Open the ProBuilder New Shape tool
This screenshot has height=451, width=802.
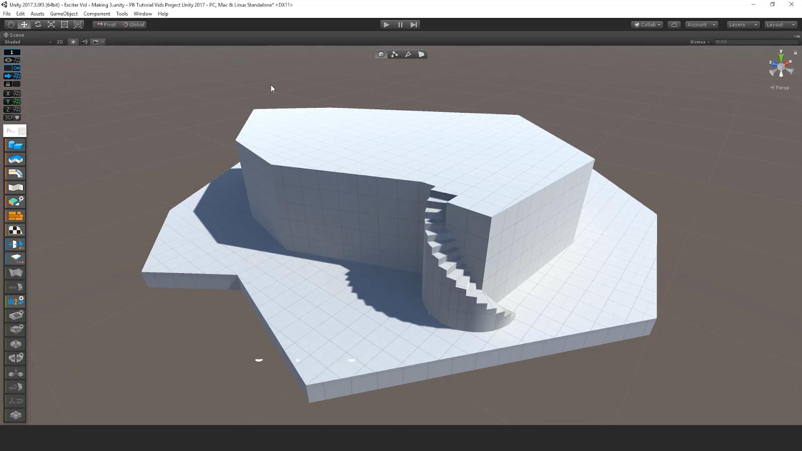click(16, 145)
